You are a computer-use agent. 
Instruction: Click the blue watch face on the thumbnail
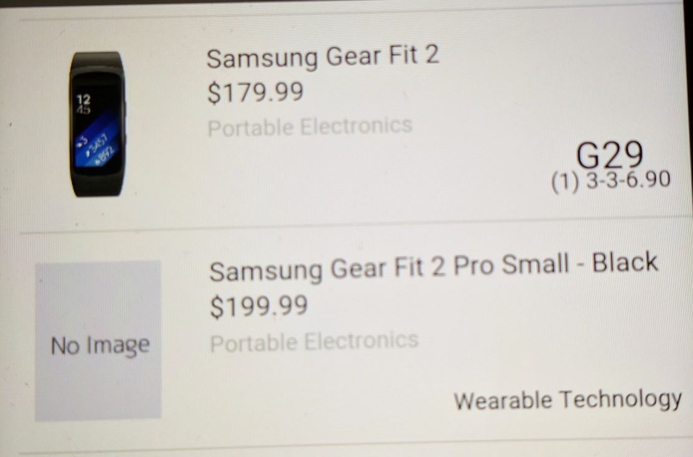tap(95, 145)
